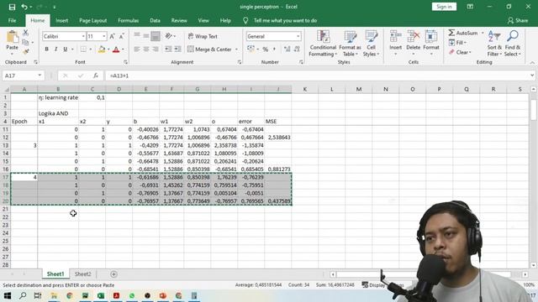Screen dimensions: 538x302
Task: Open the Fill Color bucket swatch
Action: [102, 49]
